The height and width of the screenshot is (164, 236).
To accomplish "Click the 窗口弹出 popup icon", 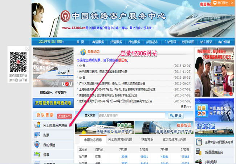I will pyautogui.click(x=215, y=3).
